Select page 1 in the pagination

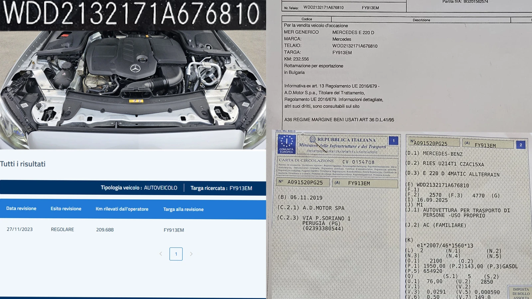176,254
